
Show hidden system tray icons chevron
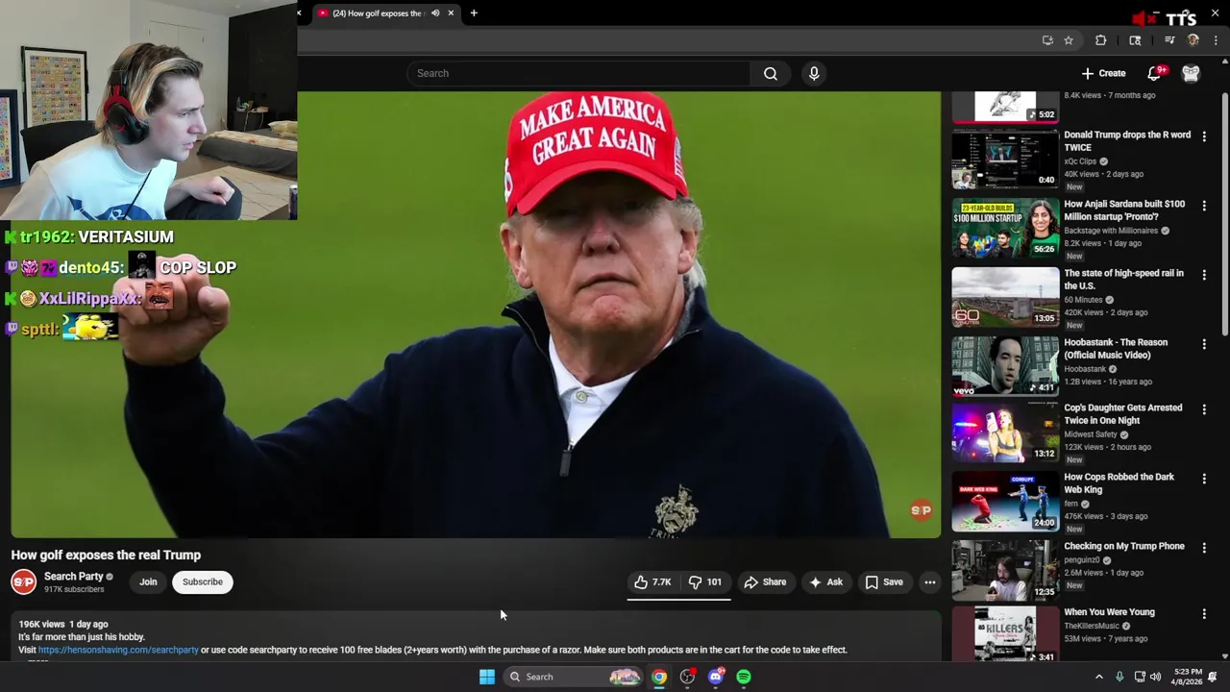pos(1099,677)
